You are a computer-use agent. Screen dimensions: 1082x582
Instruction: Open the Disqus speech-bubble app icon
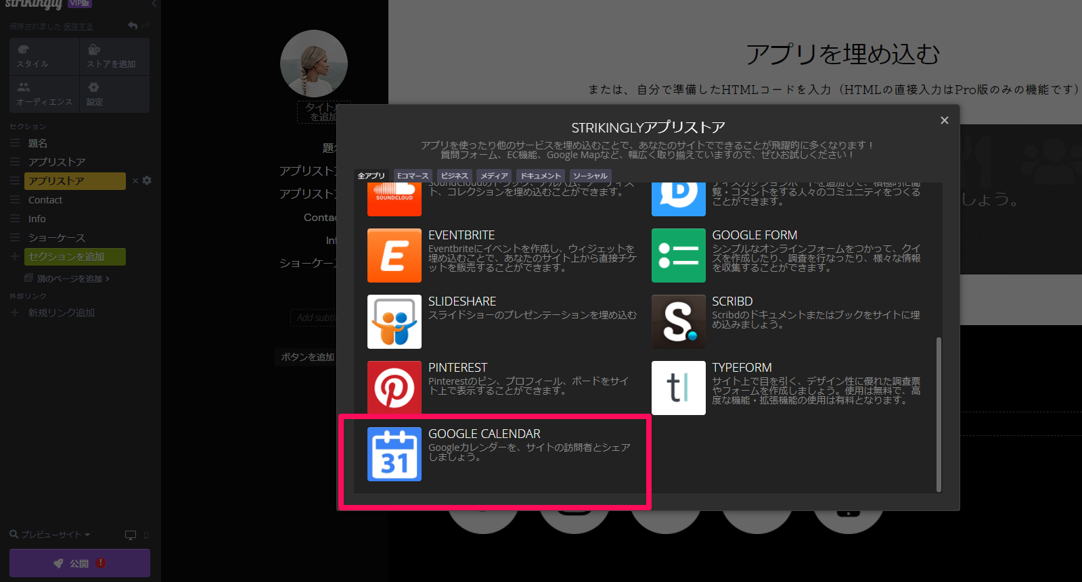678,199
